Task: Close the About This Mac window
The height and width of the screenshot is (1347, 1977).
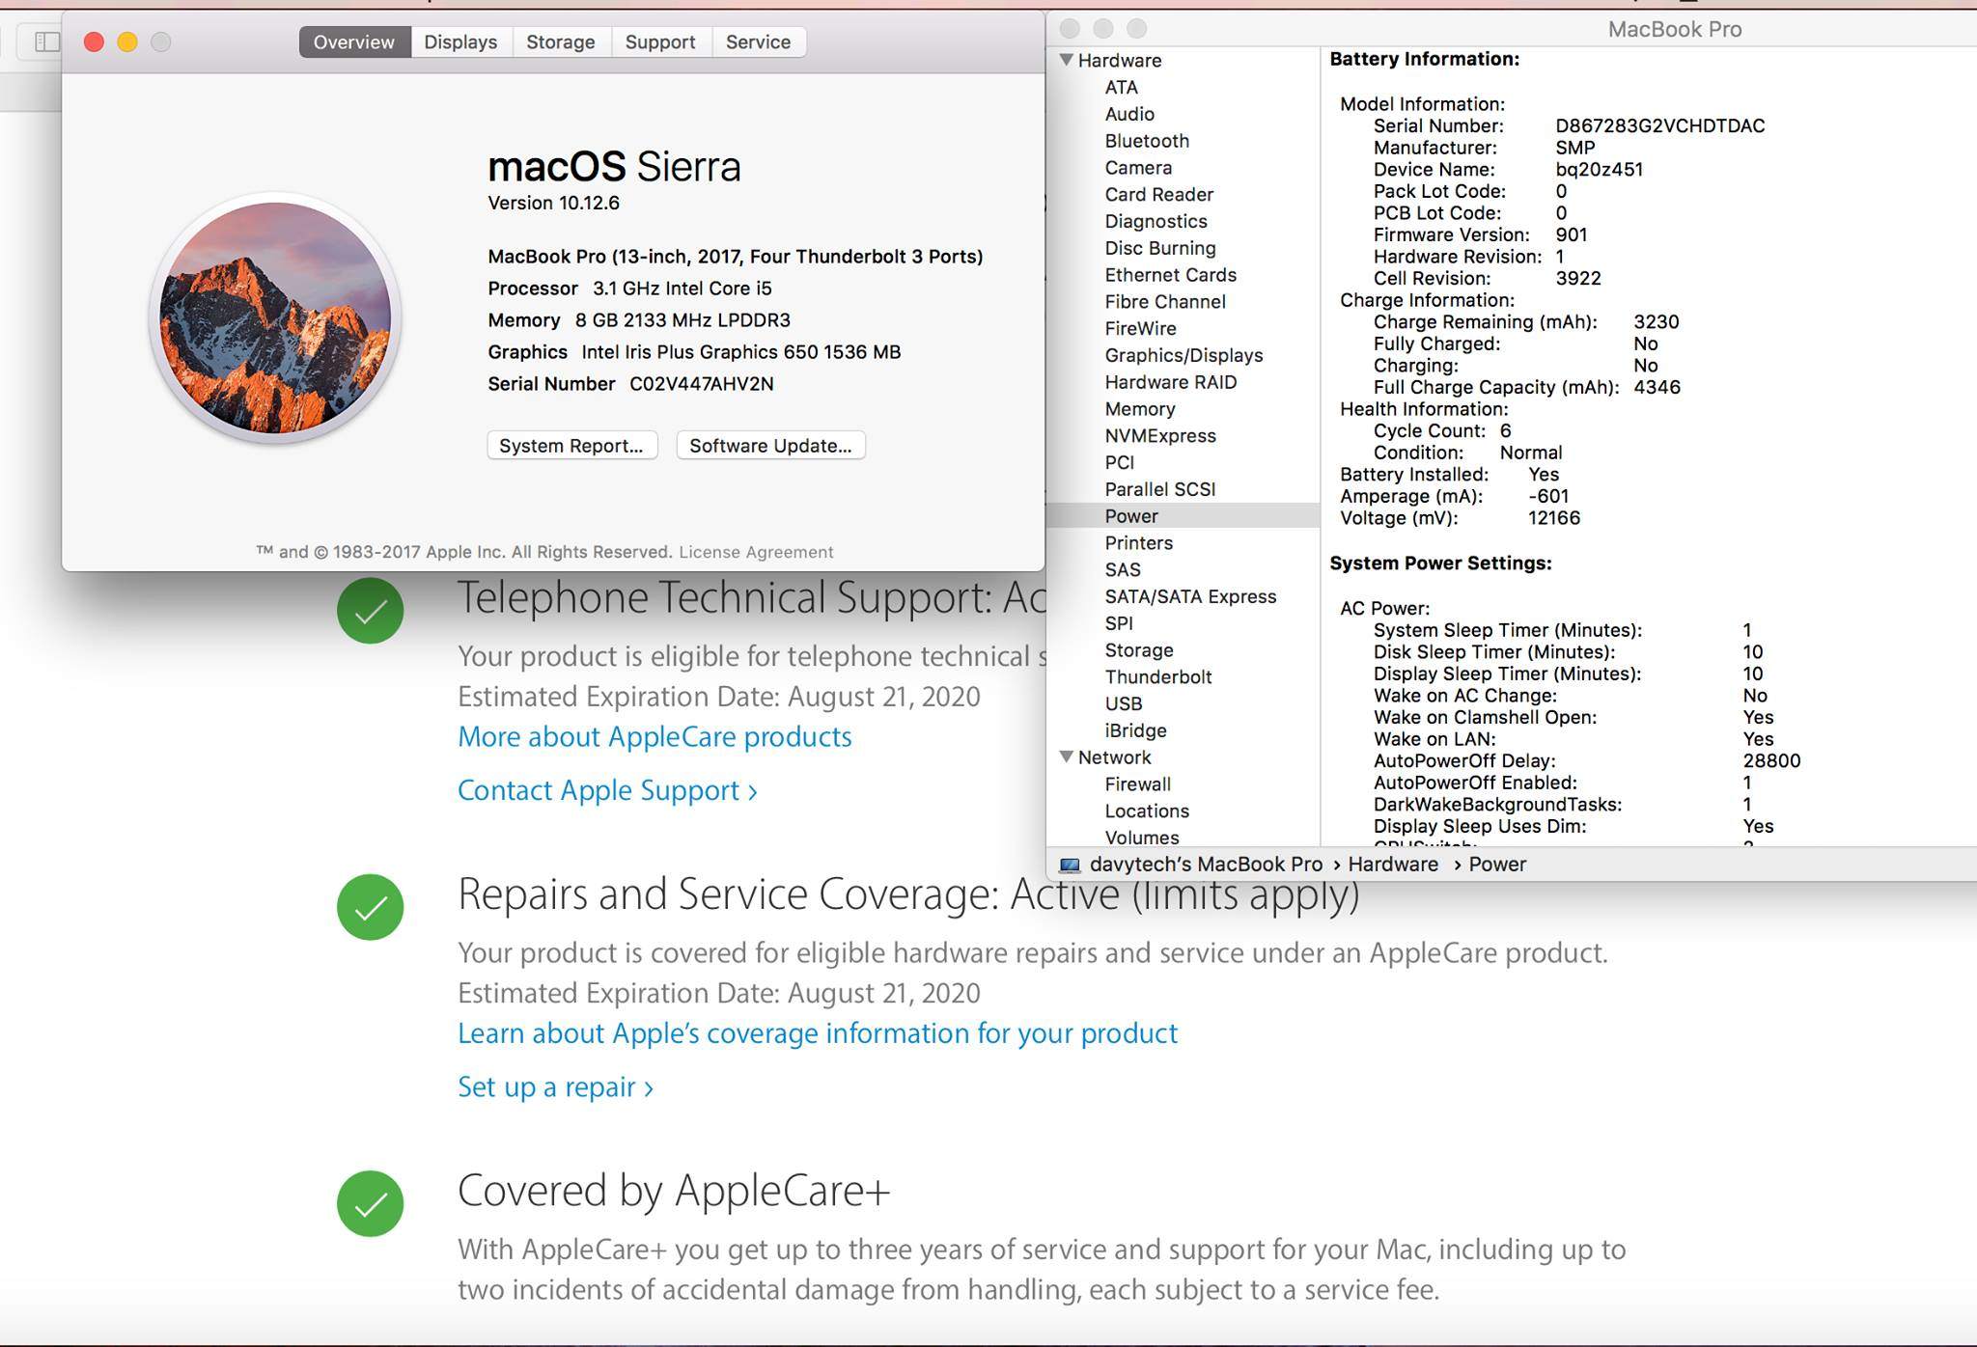Action: (x=94, y=41)
